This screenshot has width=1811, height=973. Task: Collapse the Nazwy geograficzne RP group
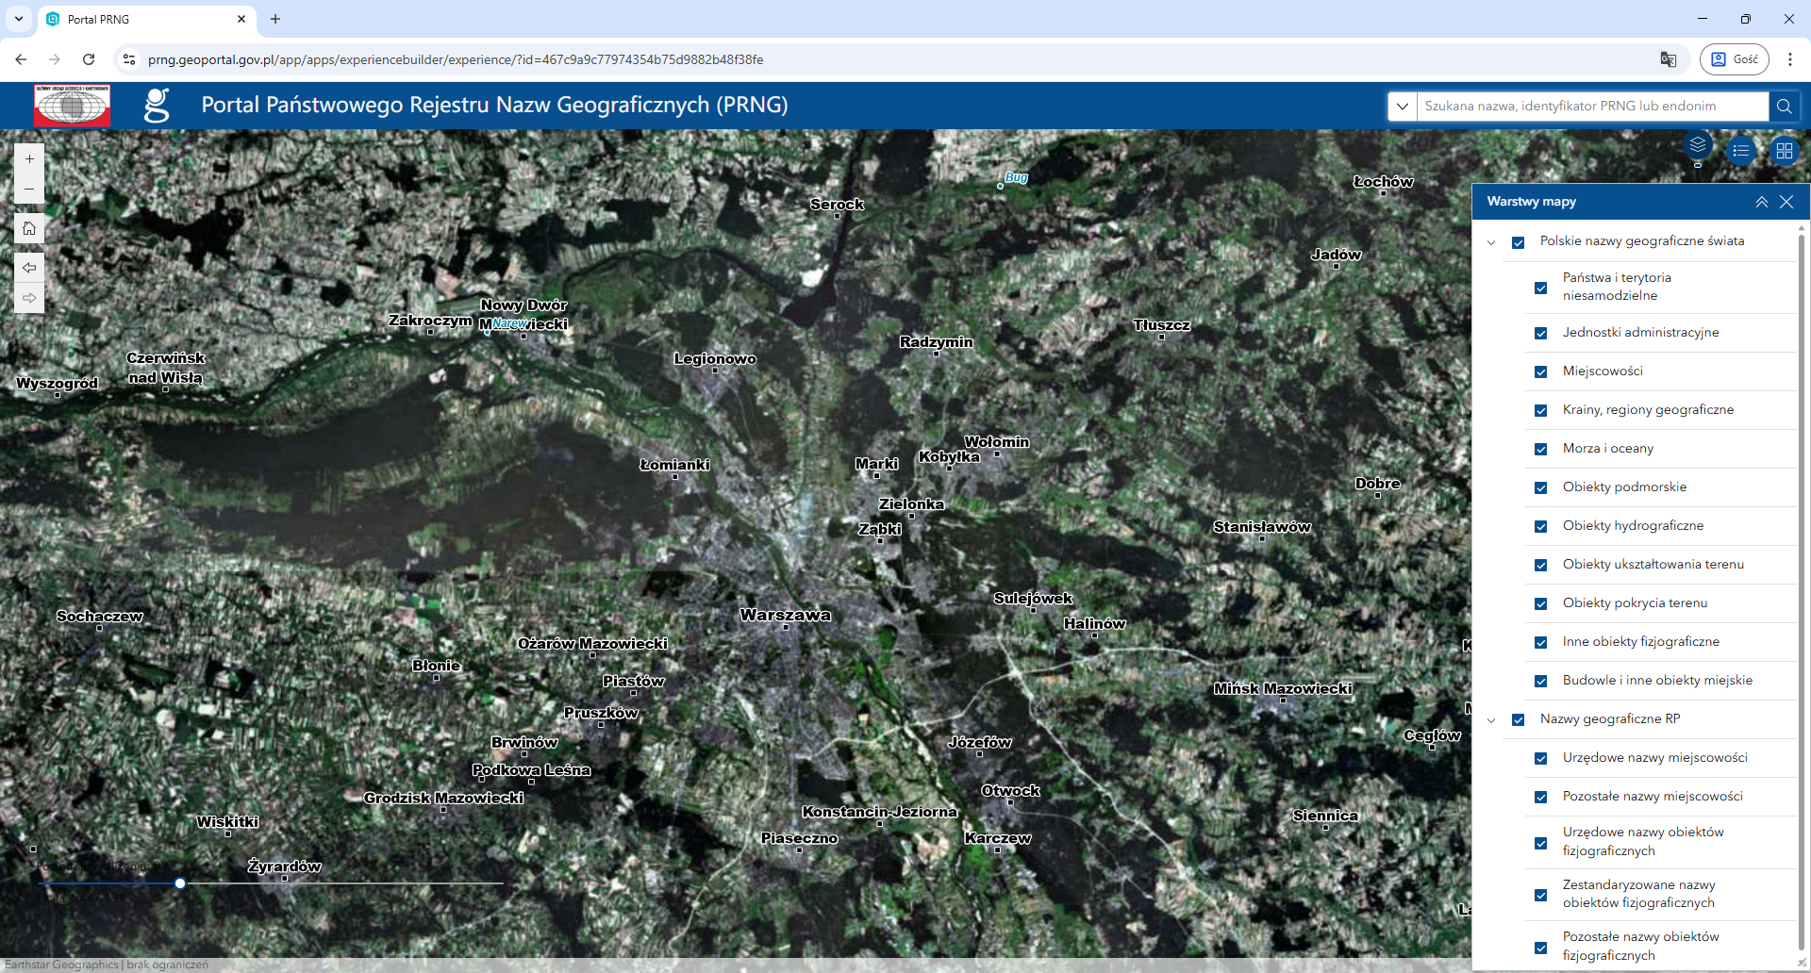(1491, 720)
